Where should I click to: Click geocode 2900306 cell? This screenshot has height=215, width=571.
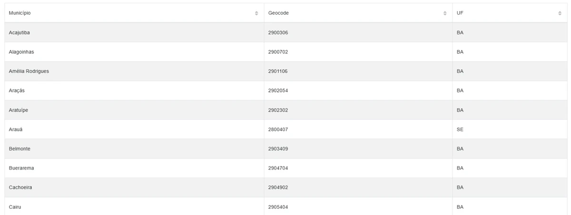click(358, 32)
